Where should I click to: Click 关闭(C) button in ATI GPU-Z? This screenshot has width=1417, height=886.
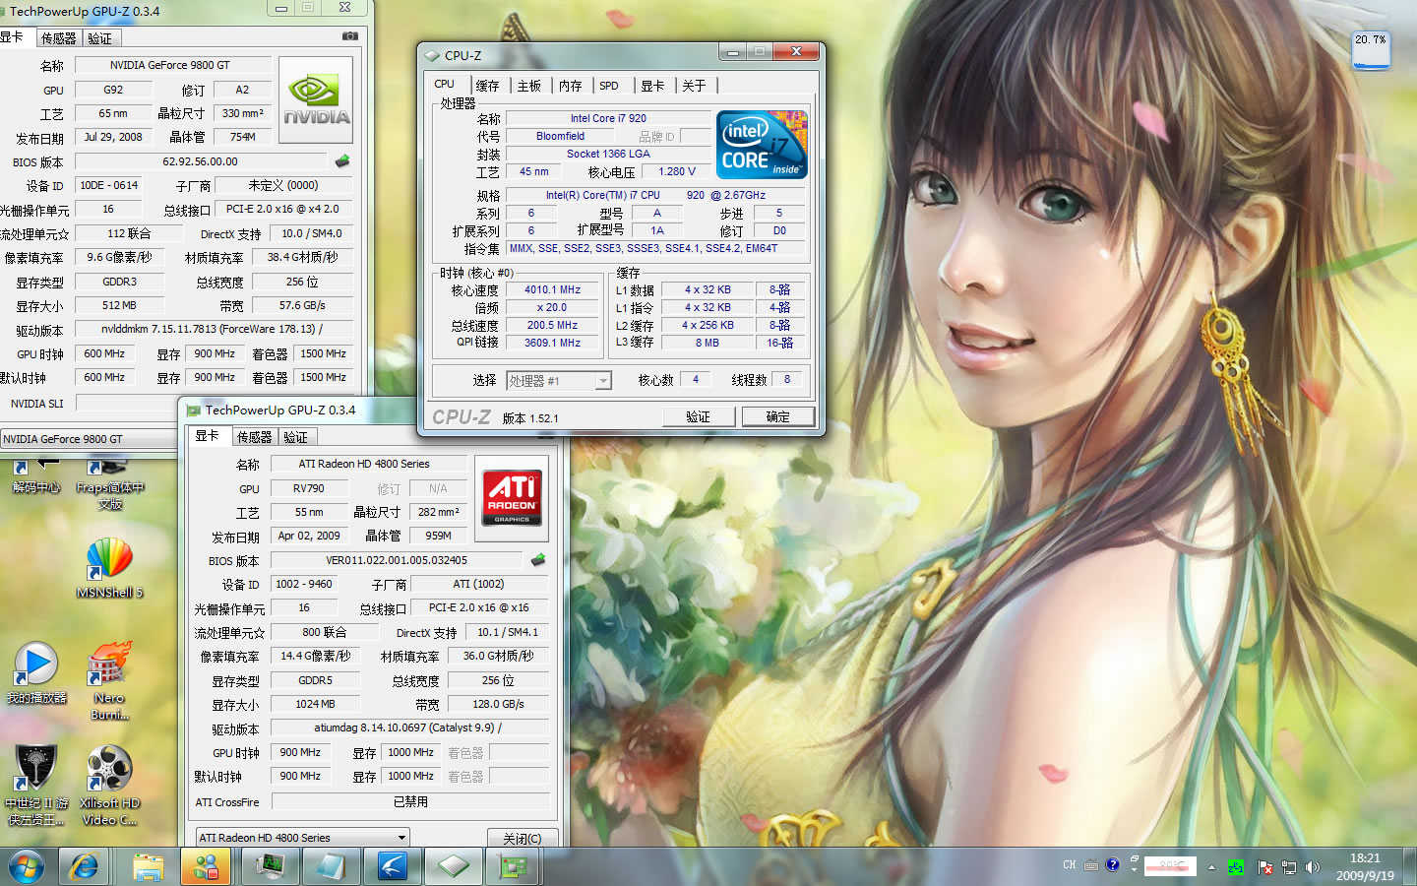click(523, 839)
